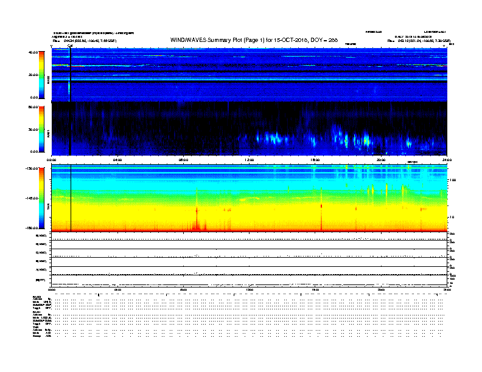
Task: Click the 04:00 tick under RAD1 panel
Action: 117,160
